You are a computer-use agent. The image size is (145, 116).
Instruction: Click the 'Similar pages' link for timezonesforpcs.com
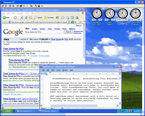[x=44, y=56]
